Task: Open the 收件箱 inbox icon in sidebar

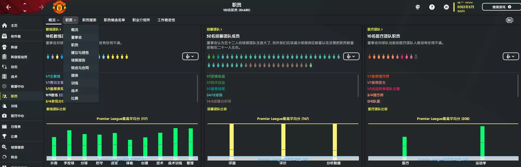Action: point(4,36)
